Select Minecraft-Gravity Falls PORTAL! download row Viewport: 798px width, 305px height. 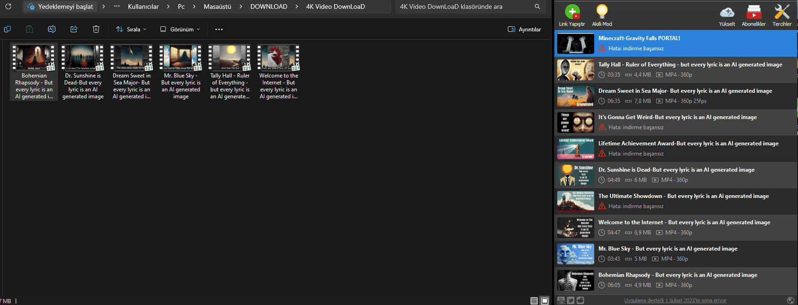(x=676, y=43)
